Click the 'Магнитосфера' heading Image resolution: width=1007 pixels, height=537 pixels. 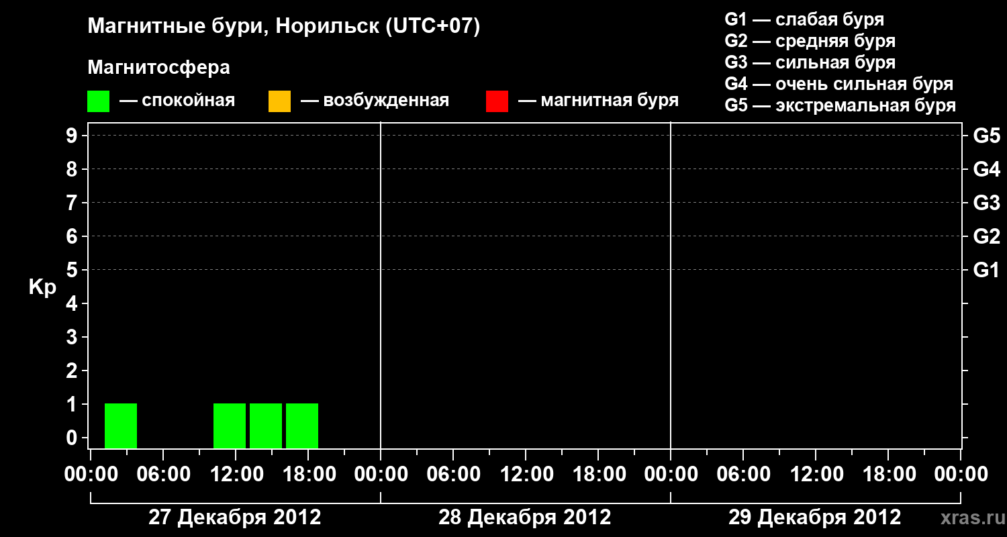(x=158, y=68)
